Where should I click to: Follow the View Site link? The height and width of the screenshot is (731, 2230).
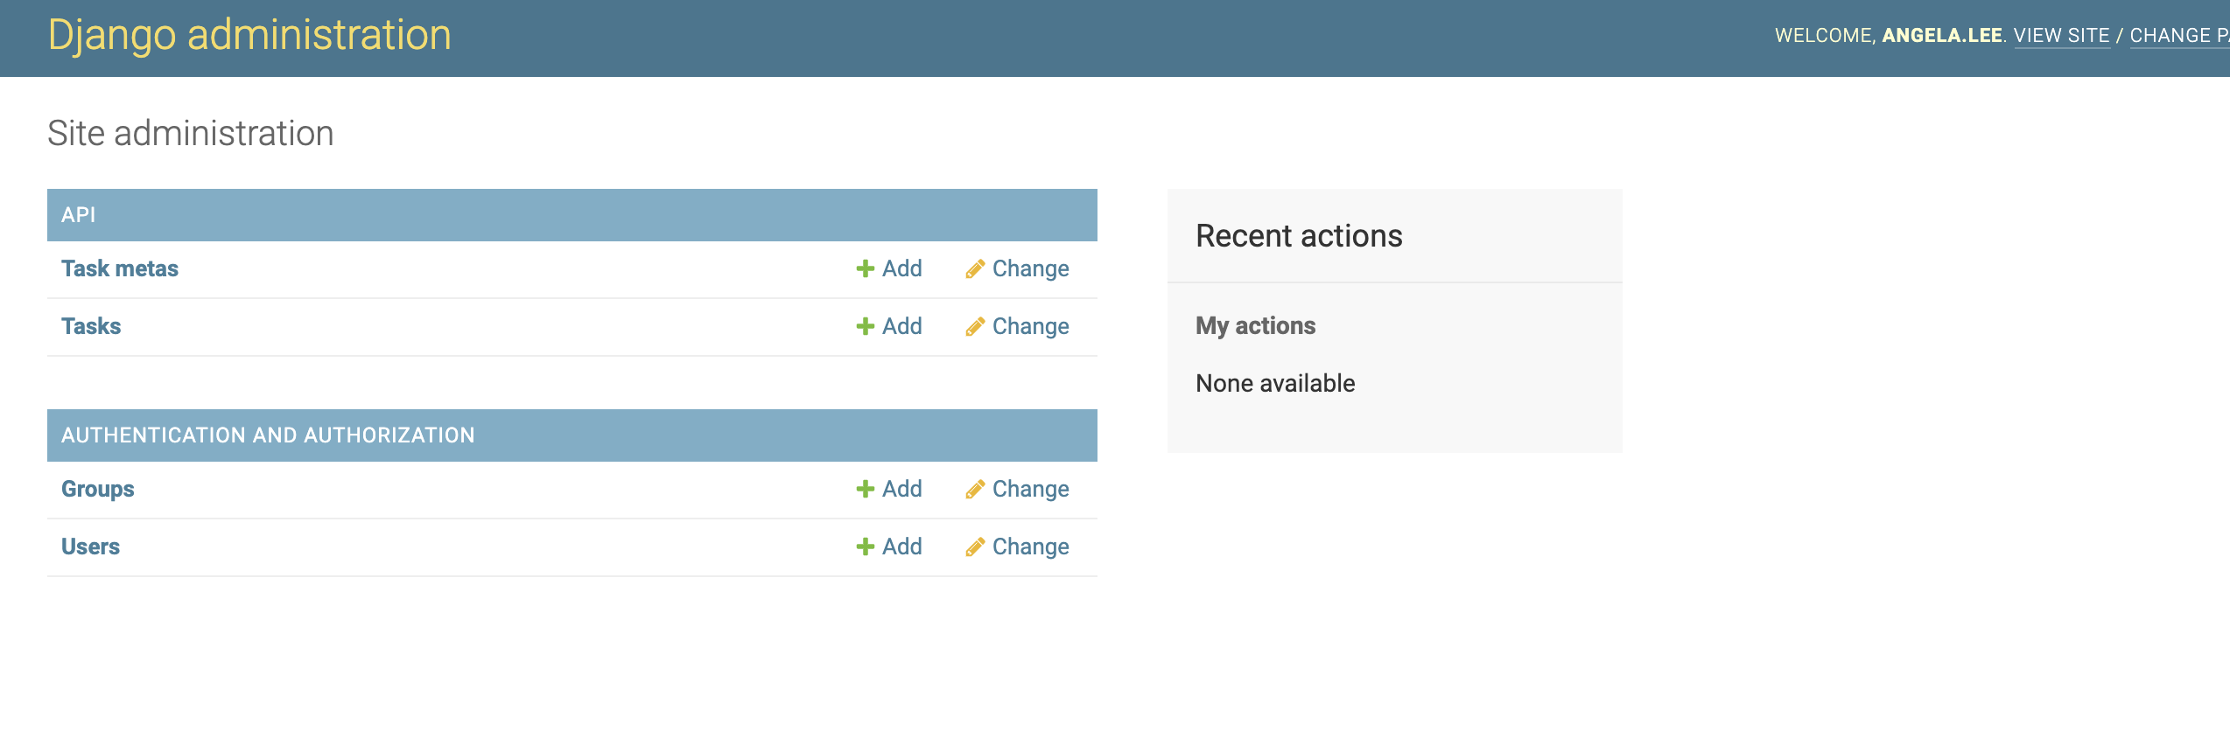[x=2062, y=36]
